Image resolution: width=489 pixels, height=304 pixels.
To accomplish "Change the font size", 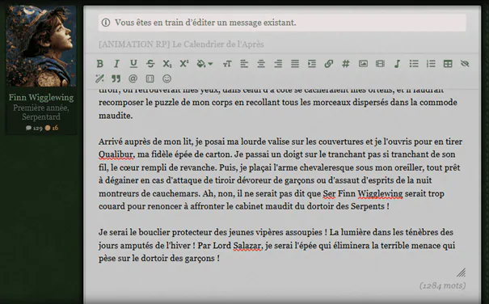I will click(x=227, y=64).
